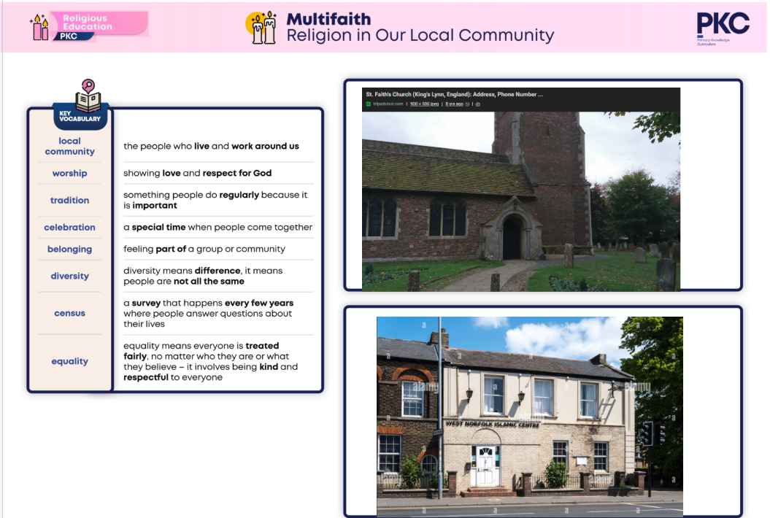The image size is (770, 518).
Task: Click the green tripadvisor favicon
Action: pyautogui.click(x=369, y=104)
